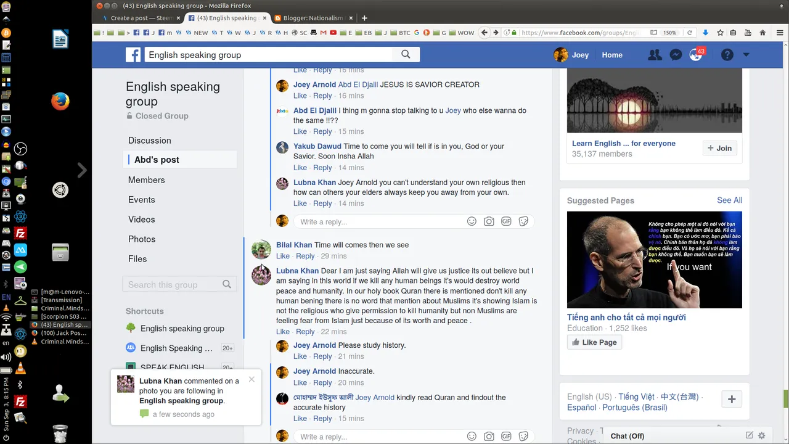
Task: Open the NEW bookmarks folder
Action: tap(197, 33)
